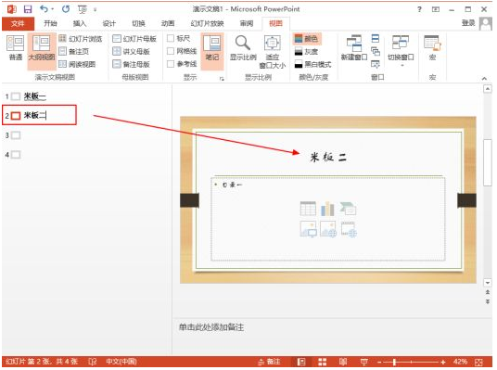Open 备注母版 view
The height and width of the screenshot is (370, 497).
(131, 64)
